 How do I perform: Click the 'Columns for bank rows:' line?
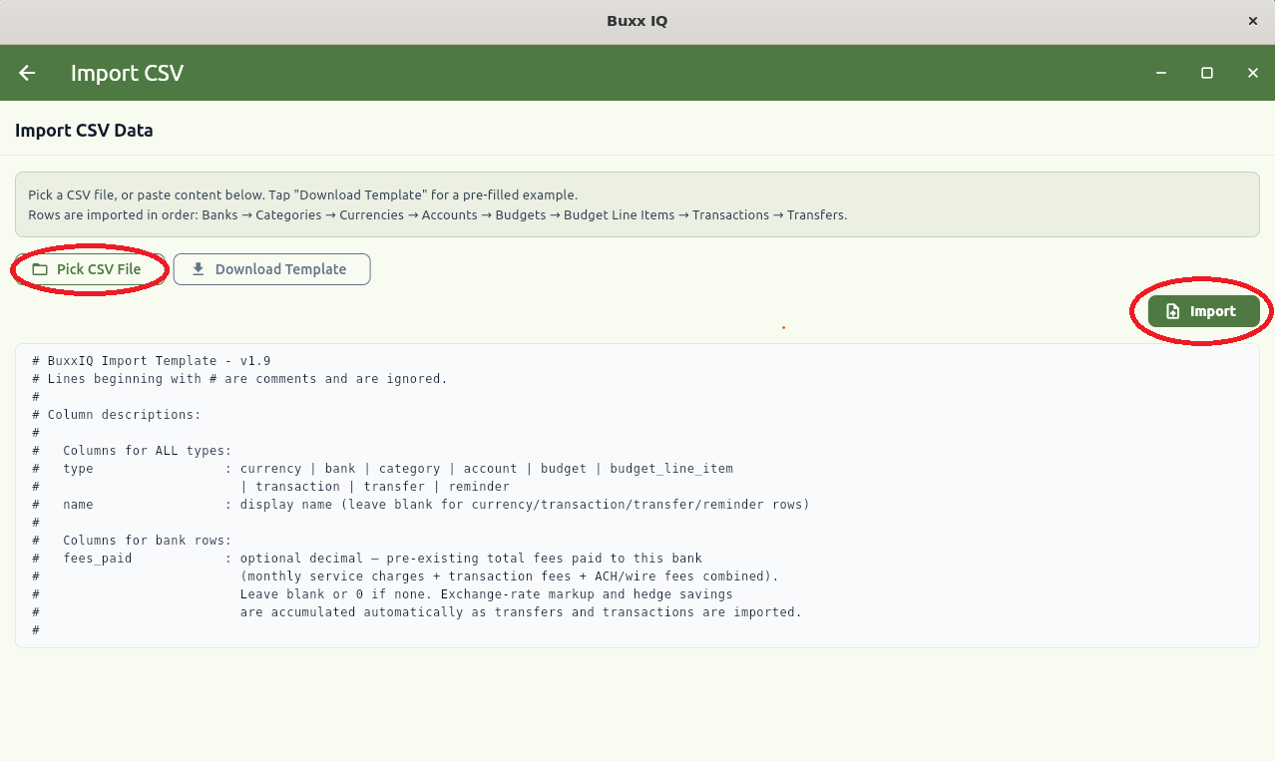[132, 541]
